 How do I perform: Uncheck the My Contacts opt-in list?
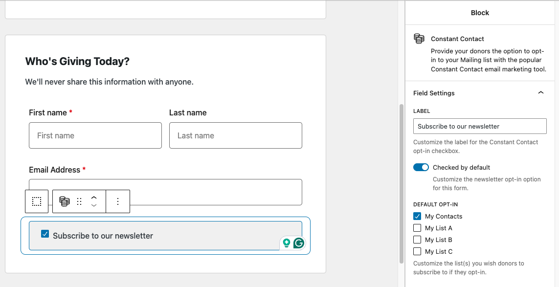click(x=417, y=216)
